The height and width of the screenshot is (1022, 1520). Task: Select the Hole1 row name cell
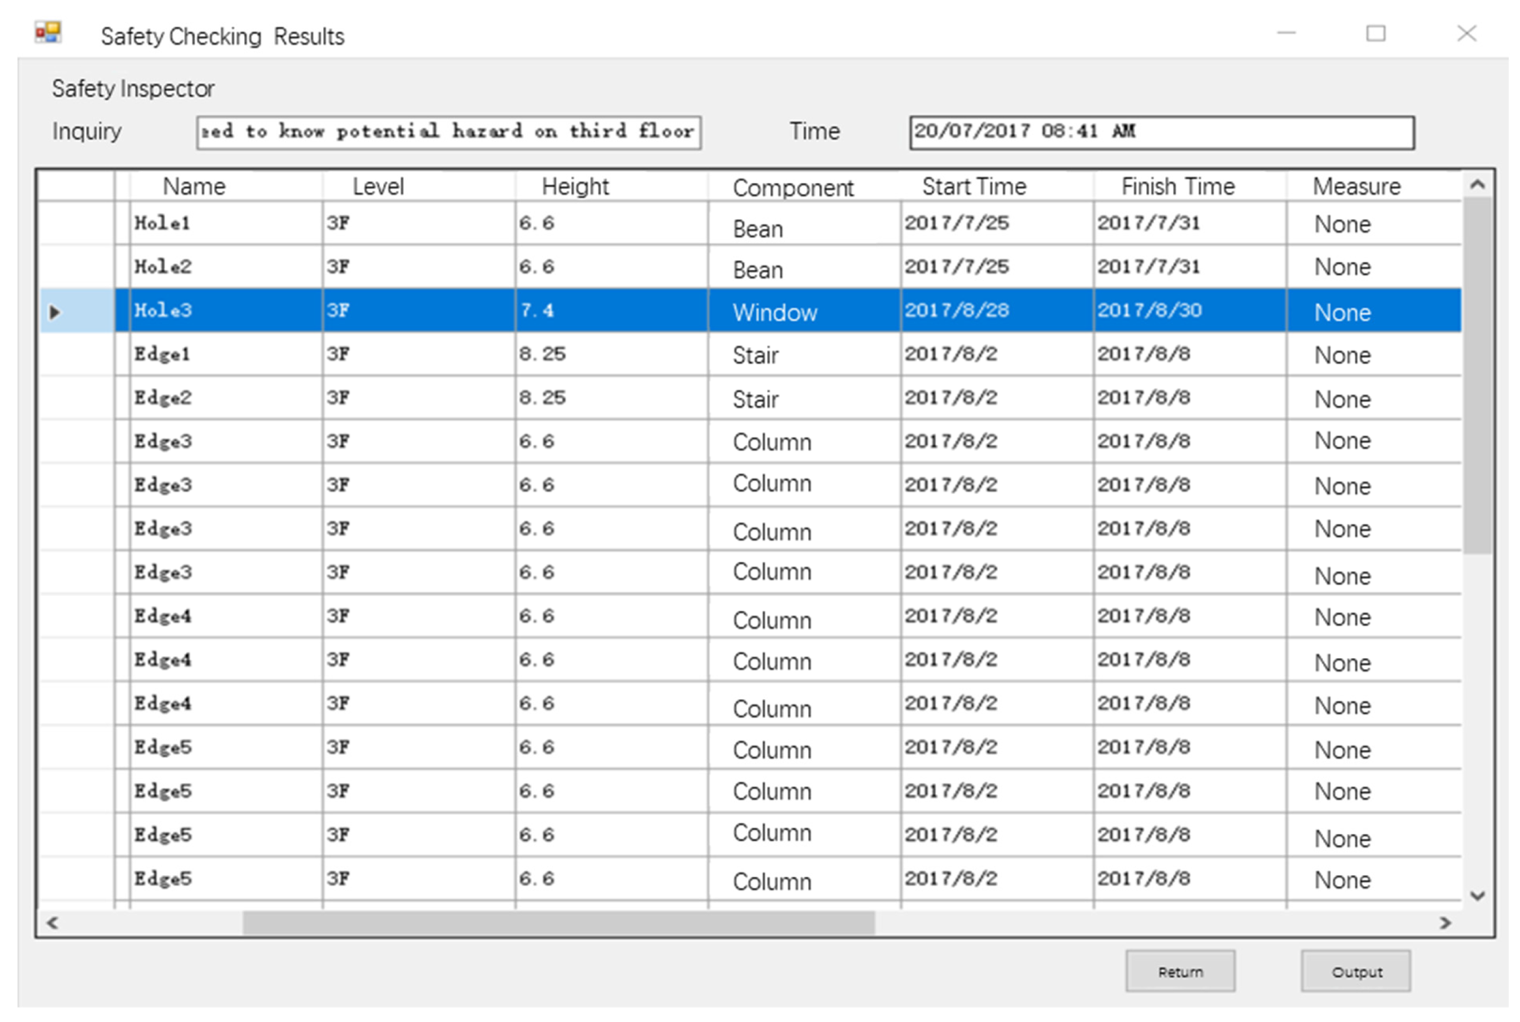click(x=225, y=224)
